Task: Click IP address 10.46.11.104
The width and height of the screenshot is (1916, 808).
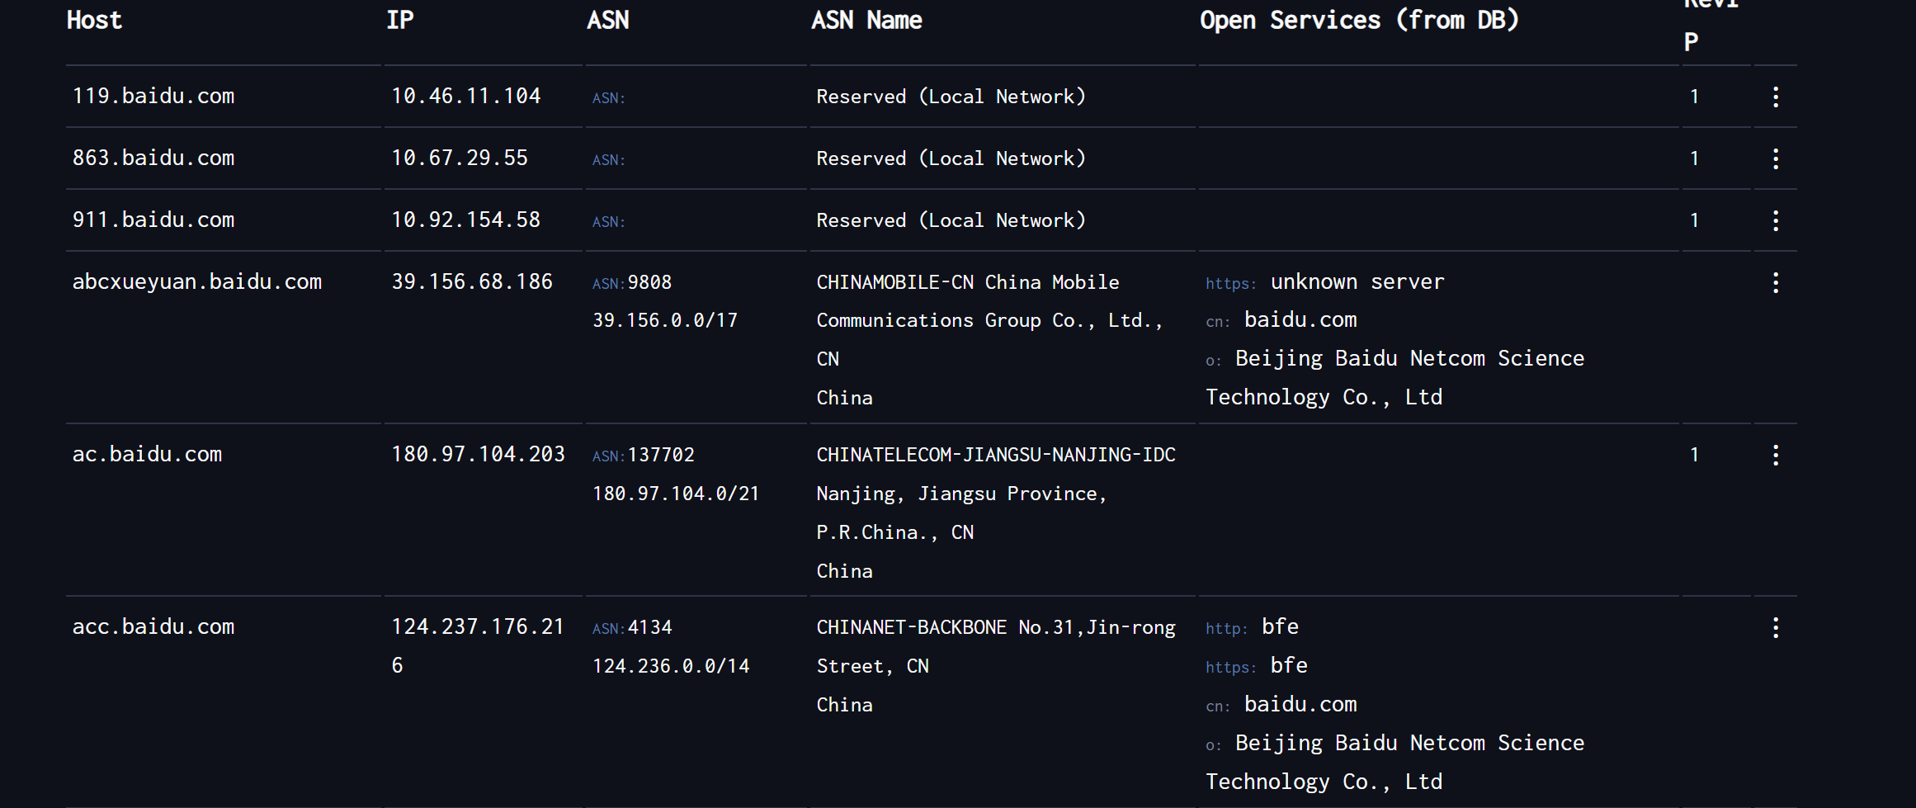Action: click(x=466, y=97)
